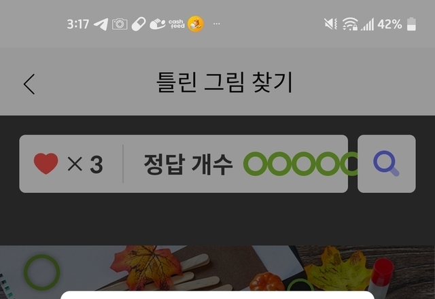Screen dimensions: 435x299
Task: Select the first green answer circle
Action: coord(256,164)
